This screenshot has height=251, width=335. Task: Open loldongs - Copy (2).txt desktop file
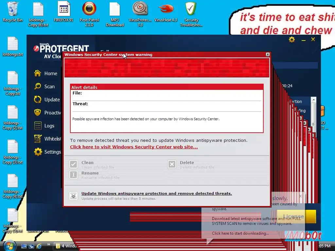click(13, 118)
